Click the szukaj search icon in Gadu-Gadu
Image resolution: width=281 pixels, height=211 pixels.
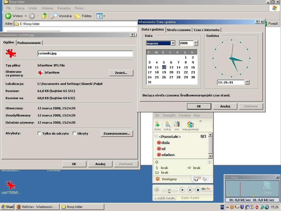[x=167, y=126]
